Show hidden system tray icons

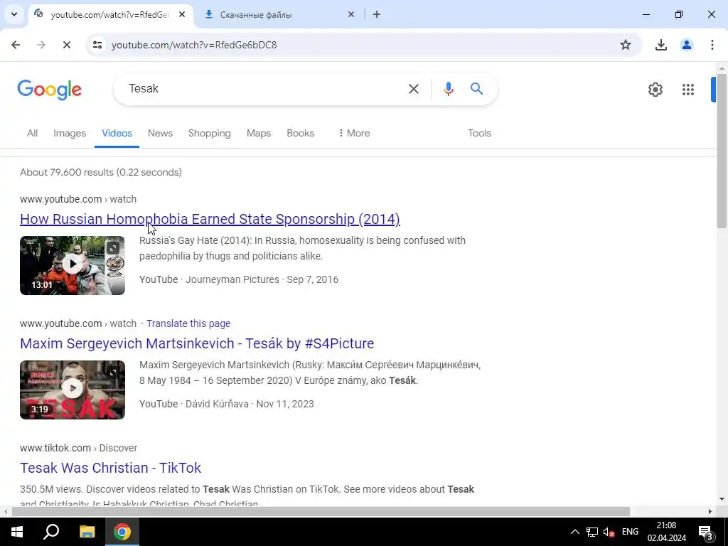point(574,532)
